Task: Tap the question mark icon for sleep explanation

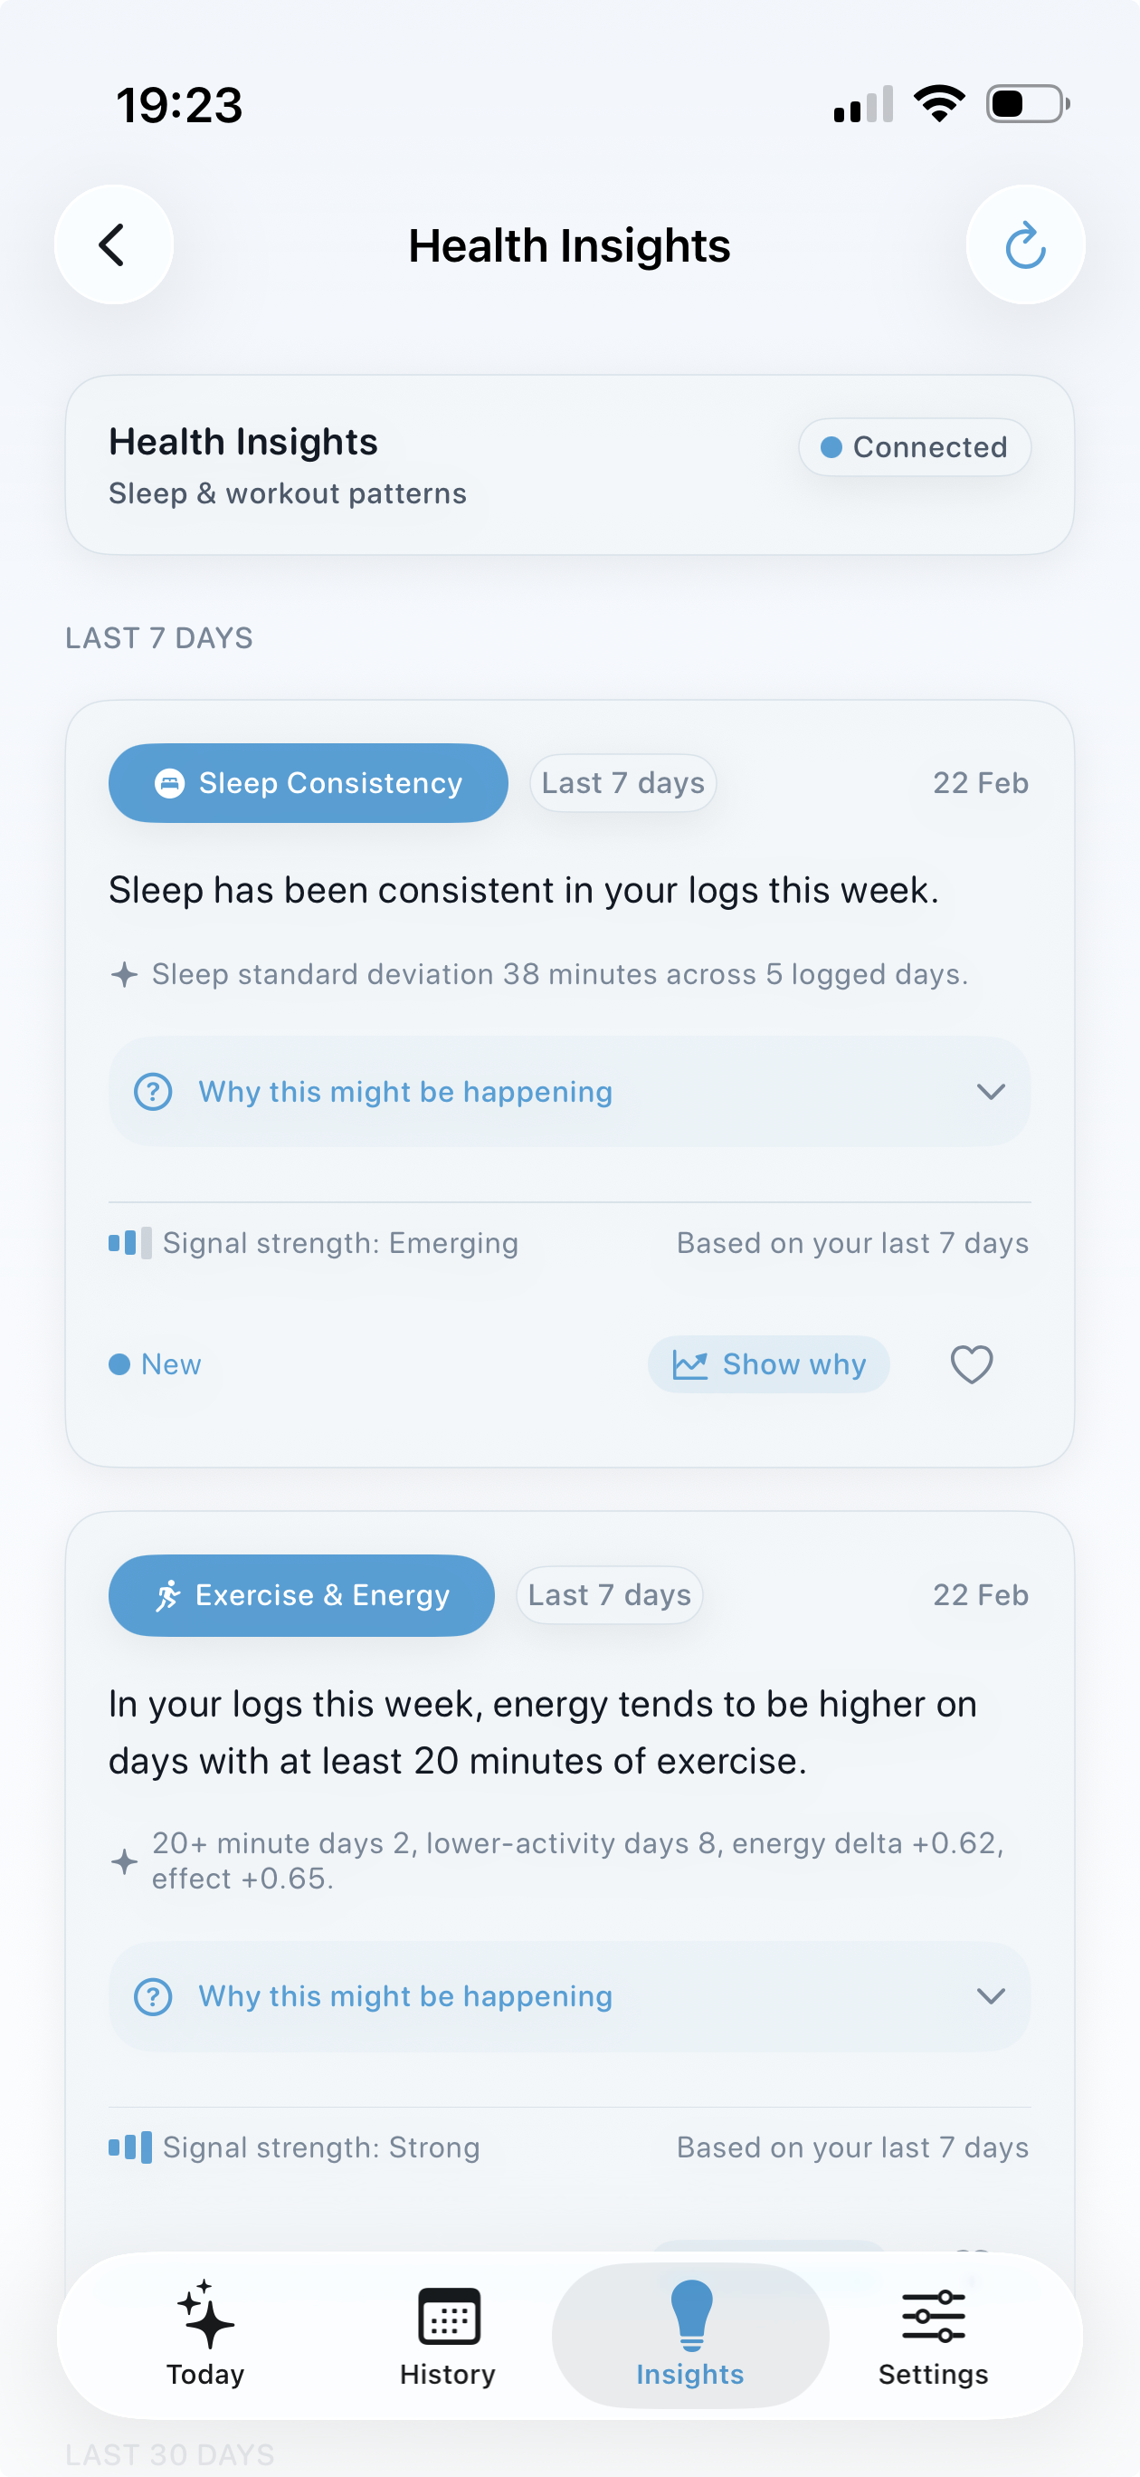Action: (x=152, y=1091)
